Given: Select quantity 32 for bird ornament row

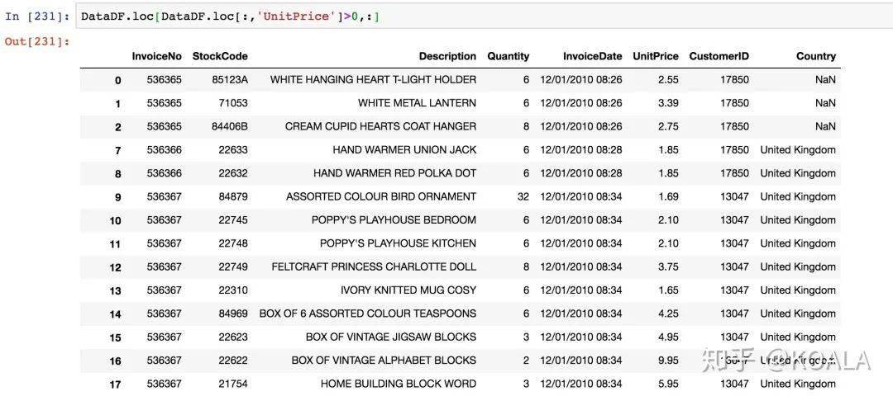Looking at the screenshot, I should pos(523,196).
